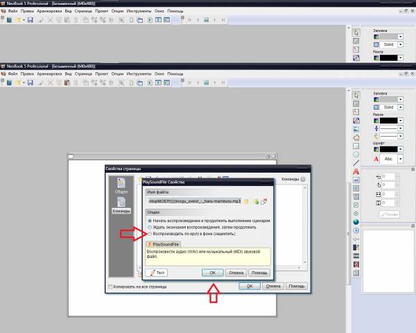Select the red text letter A tool

click(356, 169)
